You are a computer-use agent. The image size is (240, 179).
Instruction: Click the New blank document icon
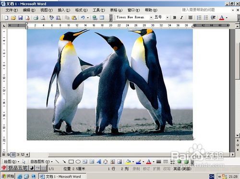pyautogui.click(x=6, y=18)
